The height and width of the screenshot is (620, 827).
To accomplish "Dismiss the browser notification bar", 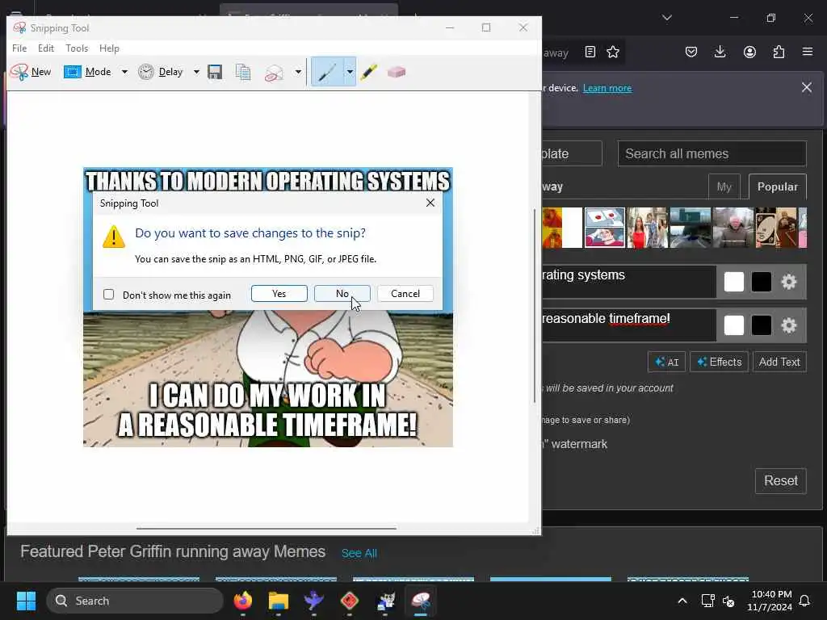I will tap(807, 87).
